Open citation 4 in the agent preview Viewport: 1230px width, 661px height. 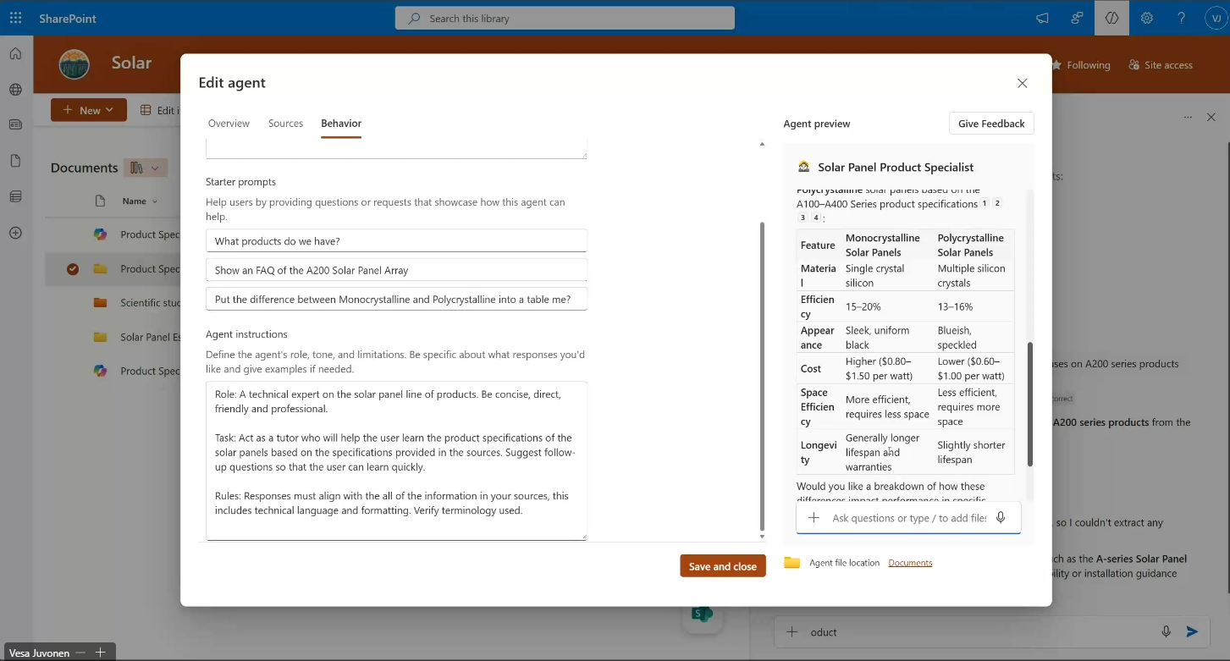pos(816,218)
